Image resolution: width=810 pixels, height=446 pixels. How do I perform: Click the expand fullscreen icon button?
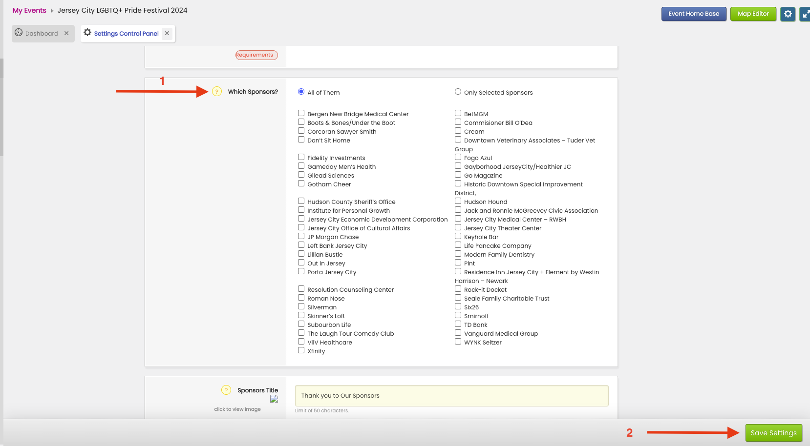coord(805,14)
